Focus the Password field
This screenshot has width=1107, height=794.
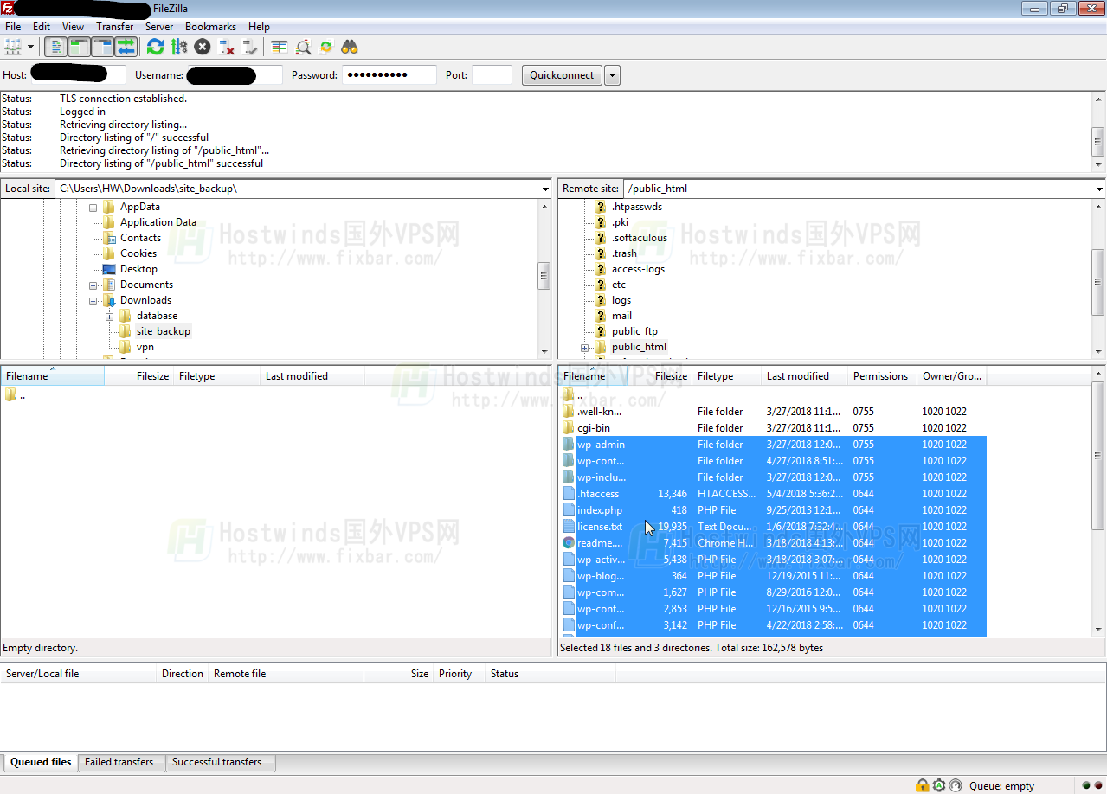(x=389, y=75)
